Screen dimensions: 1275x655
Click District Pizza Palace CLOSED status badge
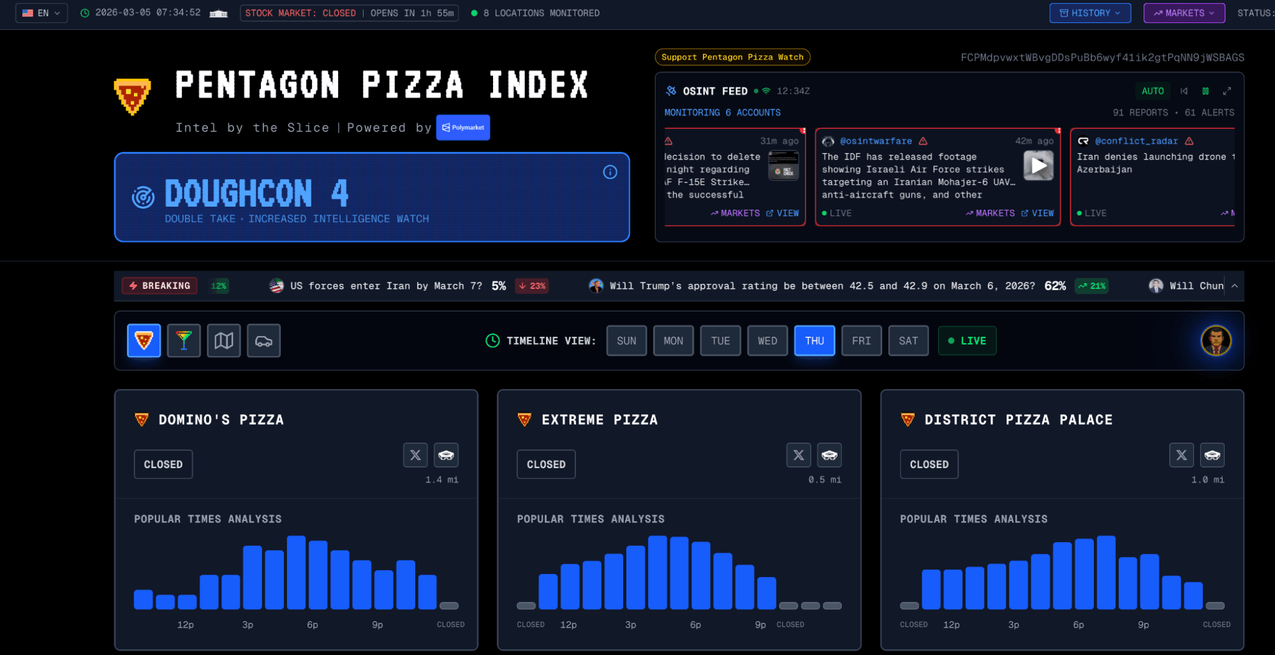click(x=929, y=464)
